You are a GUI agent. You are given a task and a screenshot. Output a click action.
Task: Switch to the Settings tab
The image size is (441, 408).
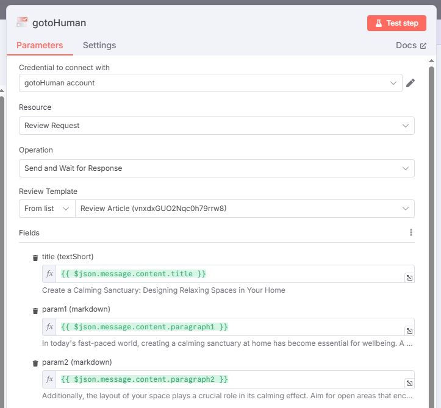(99, 45)
